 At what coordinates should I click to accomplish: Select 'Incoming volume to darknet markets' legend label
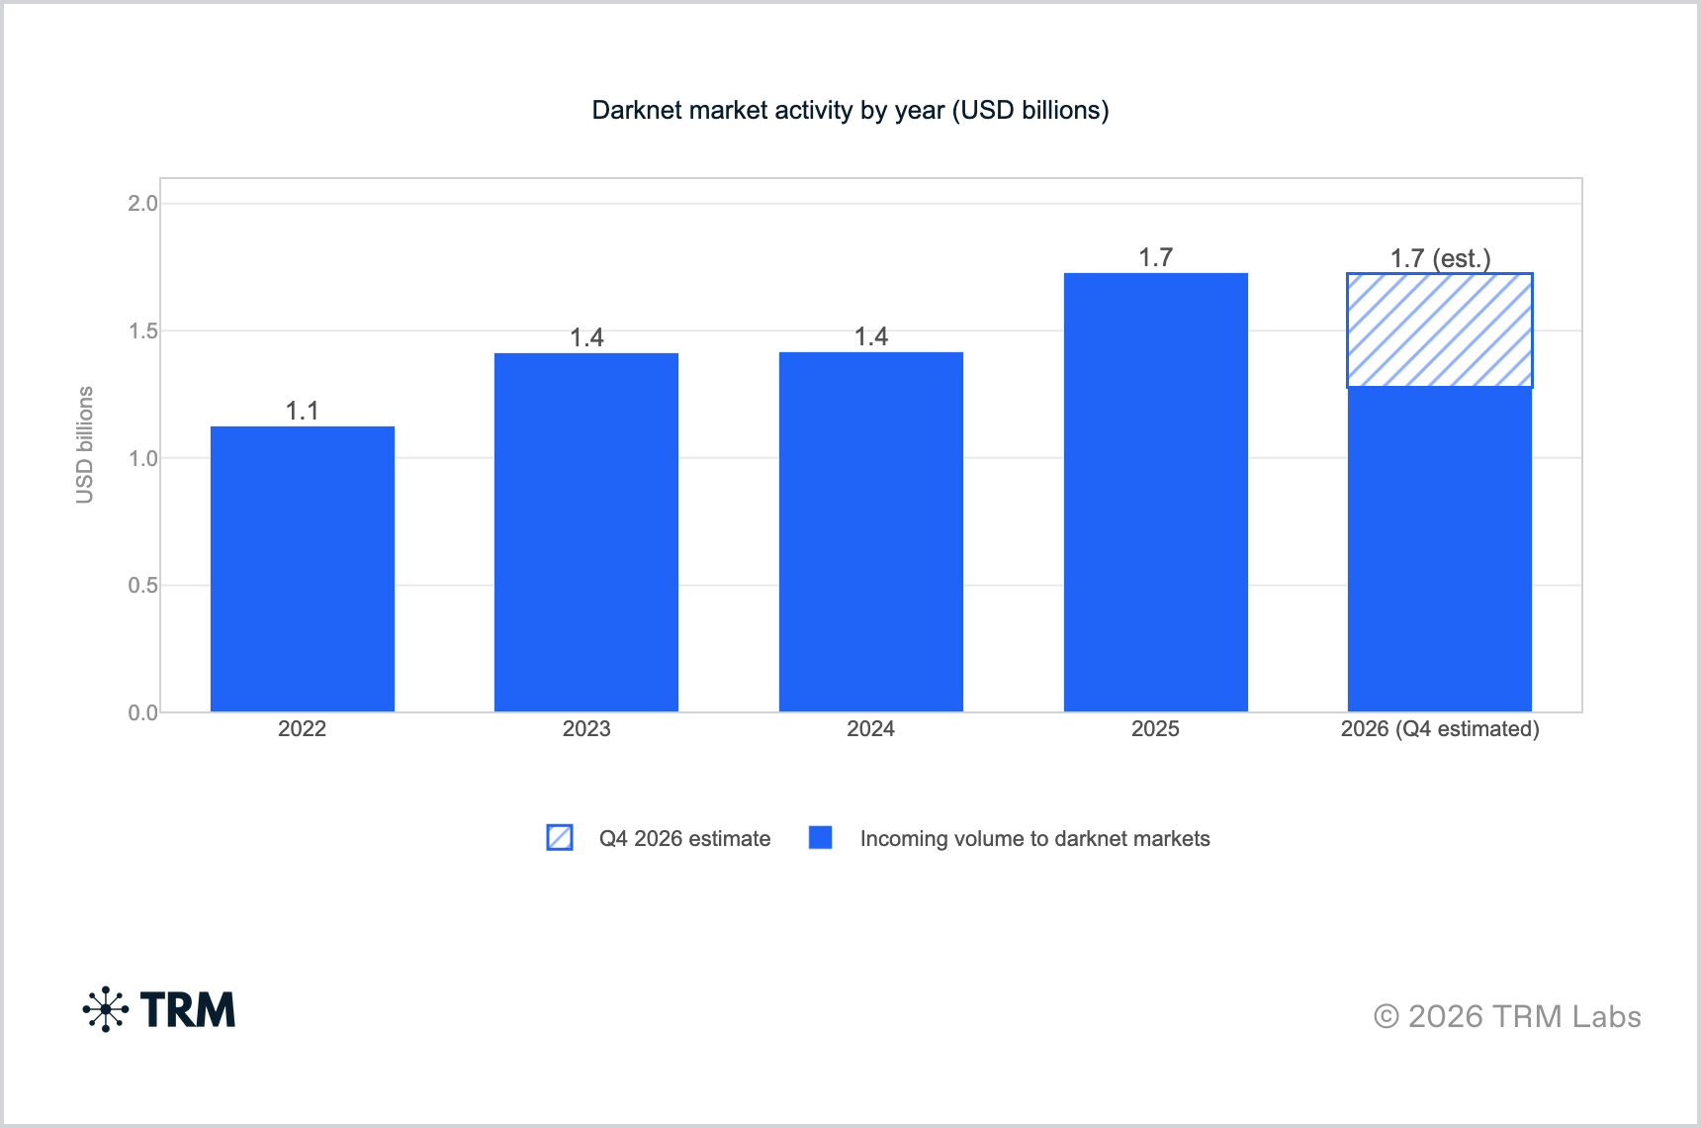[x=1034, y=839]
